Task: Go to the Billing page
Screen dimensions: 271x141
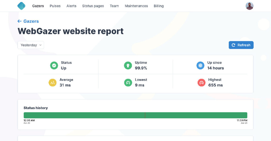Action: coord(159,6)
